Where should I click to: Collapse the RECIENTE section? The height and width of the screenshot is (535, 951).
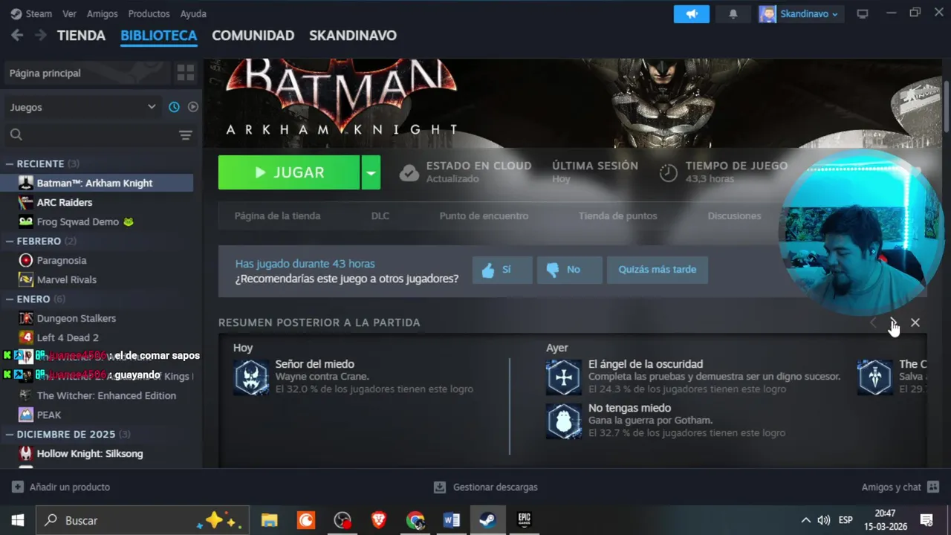(42, 163)
